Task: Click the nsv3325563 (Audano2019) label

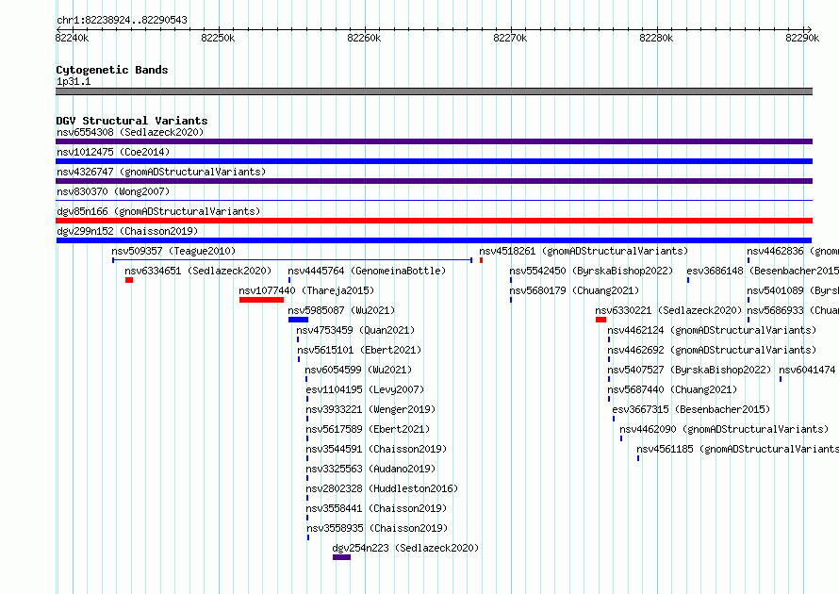Action: click(x=370, y=469)
